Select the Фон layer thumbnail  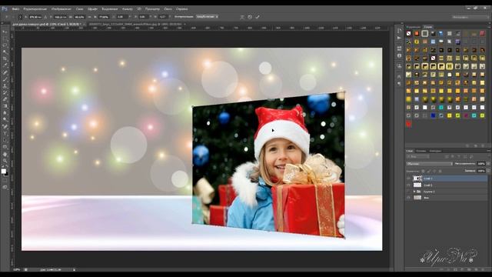click(417, 198)
